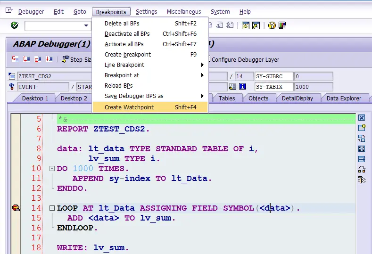Open the command field dropdown arrow
The height and width of the screenshot is (254, 372).
86,25
